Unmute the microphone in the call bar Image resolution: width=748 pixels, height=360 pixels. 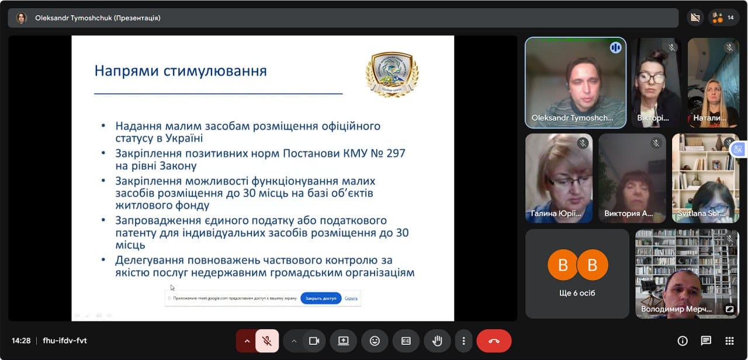(267, 341)
